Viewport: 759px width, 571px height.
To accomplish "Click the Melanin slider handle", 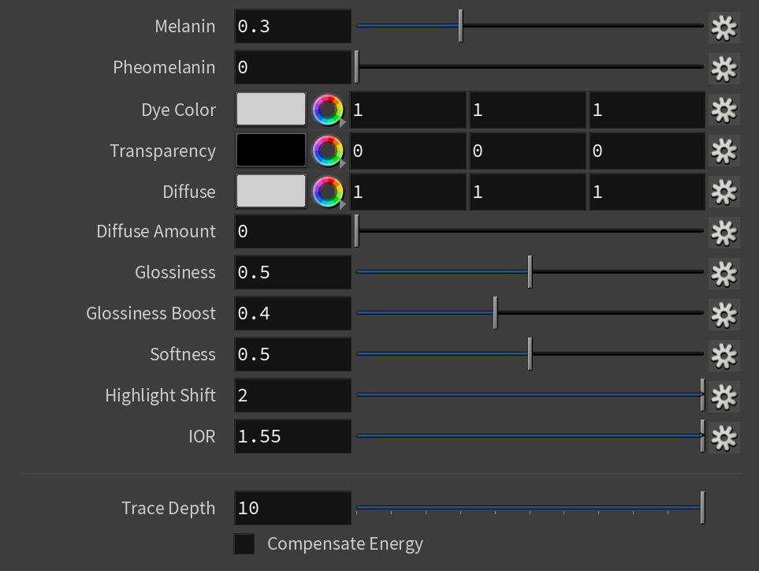I will point(461,26).
